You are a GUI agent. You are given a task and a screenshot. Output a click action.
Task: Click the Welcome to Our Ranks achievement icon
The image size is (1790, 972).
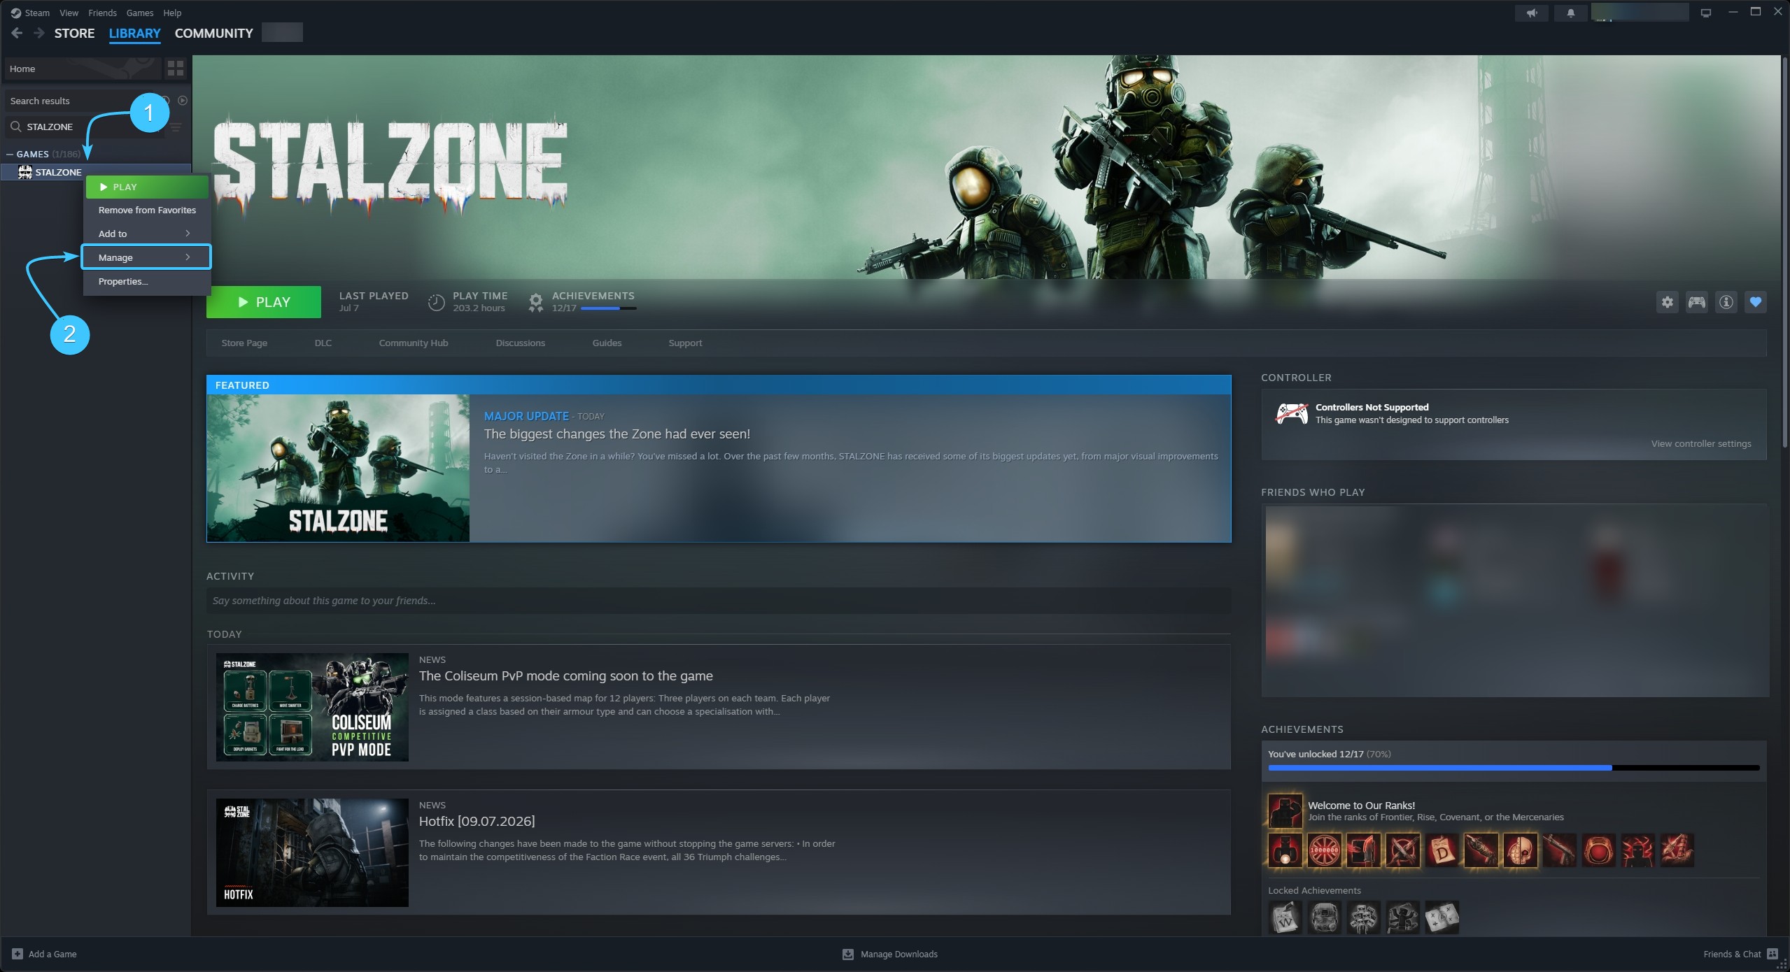1285,810
